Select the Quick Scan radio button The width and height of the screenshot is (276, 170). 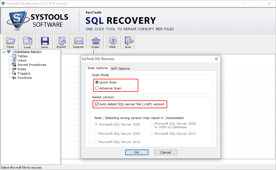click(97, 82)
